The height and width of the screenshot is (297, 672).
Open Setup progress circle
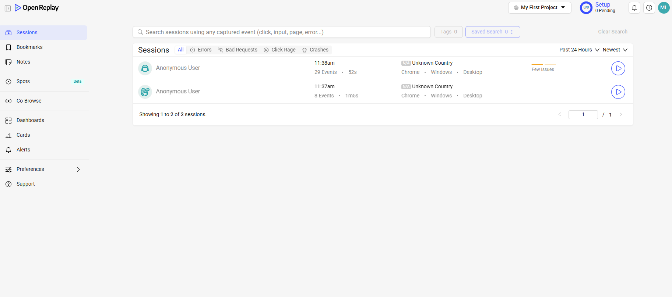586,8
